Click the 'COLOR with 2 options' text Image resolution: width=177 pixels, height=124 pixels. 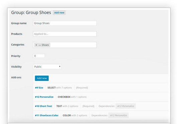click(75, 115)
